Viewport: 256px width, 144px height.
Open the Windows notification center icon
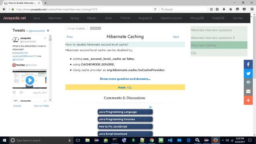pos(250,140)
